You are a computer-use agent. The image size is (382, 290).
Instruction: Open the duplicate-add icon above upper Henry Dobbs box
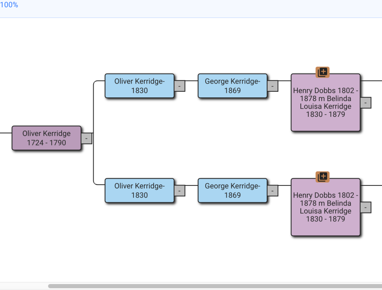[x=322, y=72]
